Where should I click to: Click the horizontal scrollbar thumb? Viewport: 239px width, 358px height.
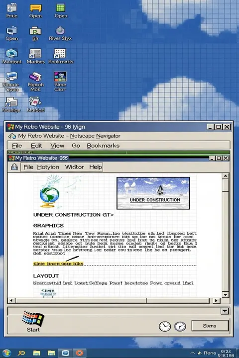click(81, 300)
